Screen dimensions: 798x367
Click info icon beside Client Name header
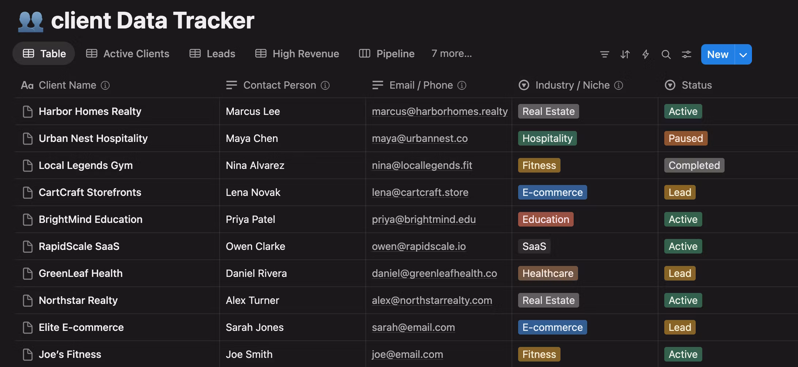click(105, 85)
